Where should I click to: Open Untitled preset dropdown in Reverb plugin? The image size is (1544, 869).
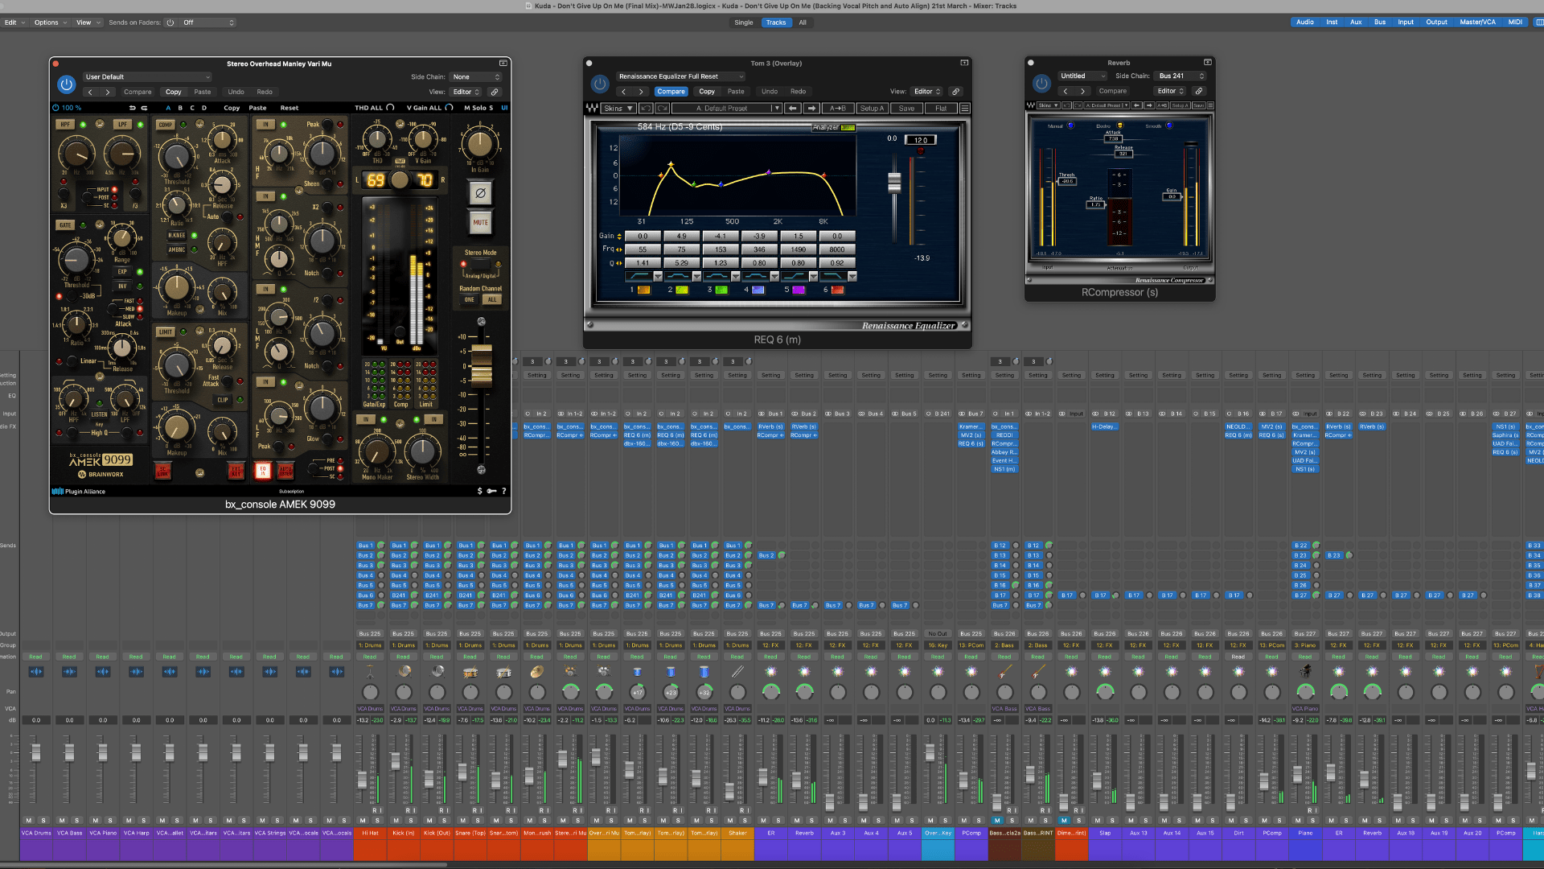tap(1082, 76)
